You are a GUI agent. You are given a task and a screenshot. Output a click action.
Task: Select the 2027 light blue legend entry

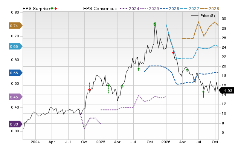tap(189, 9)
